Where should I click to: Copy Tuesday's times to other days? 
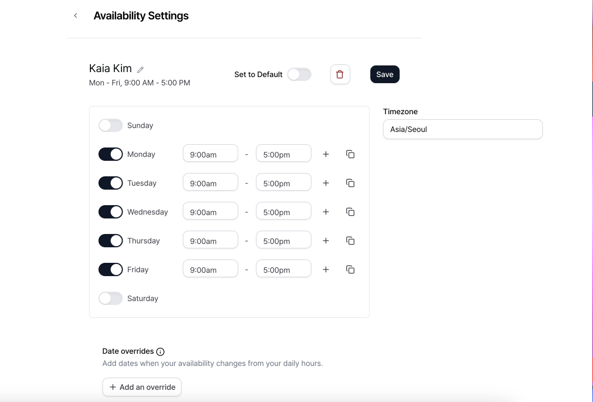(350, 183)
